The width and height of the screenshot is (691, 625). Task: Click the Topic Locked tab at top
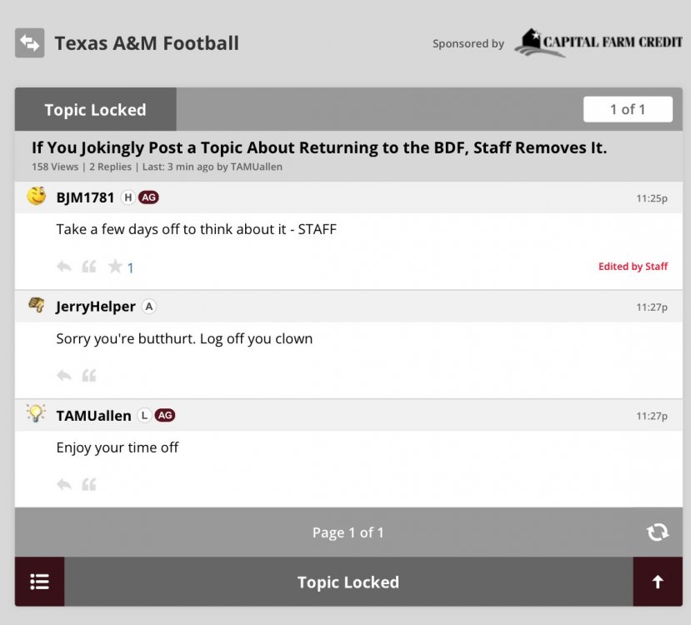tap(95, 110)
